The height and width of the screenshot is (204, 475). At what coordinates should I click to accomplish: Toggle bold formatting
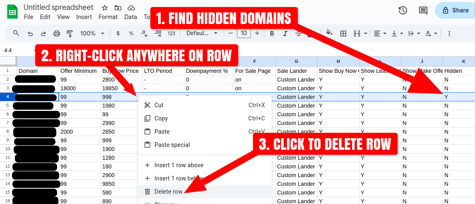coord(272,33)
